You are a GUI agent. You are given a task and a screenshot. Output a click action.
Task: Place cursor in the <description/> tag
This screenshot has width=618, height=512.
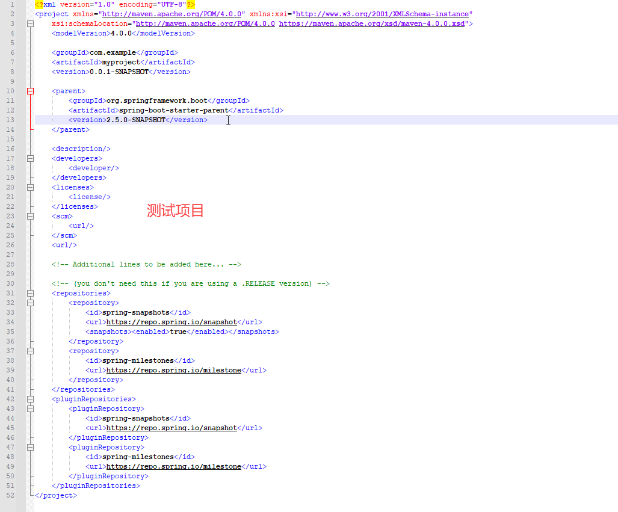click(81, 149)
